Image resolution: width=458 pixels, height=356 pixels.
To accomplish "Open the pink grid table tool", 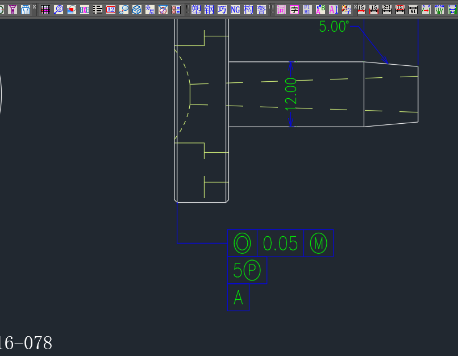I will pos(45,10).
